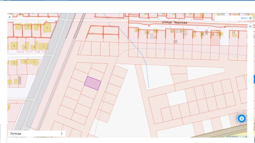Select yellow building number 6
Viewport: 255px width, 143px height.
pos(26,47)
